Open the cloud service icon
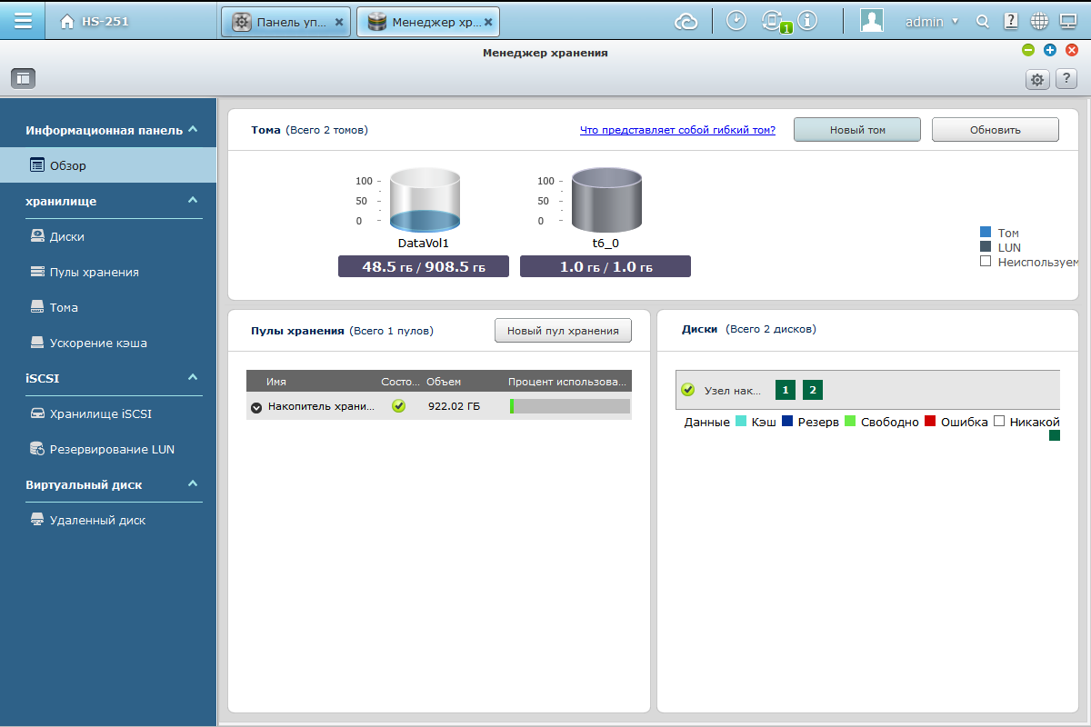 686,22
